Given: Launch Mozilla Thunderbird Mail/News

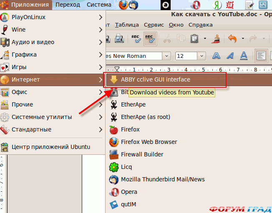Looking at the screenshot, I should (x=189, y=179).
